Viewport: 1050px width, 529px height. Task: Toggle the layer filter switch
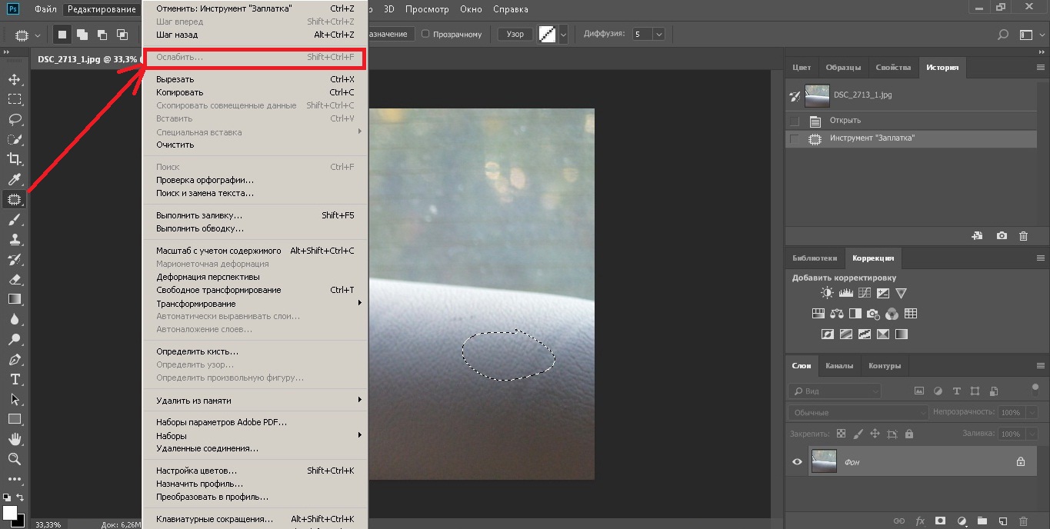[1035, 388]
